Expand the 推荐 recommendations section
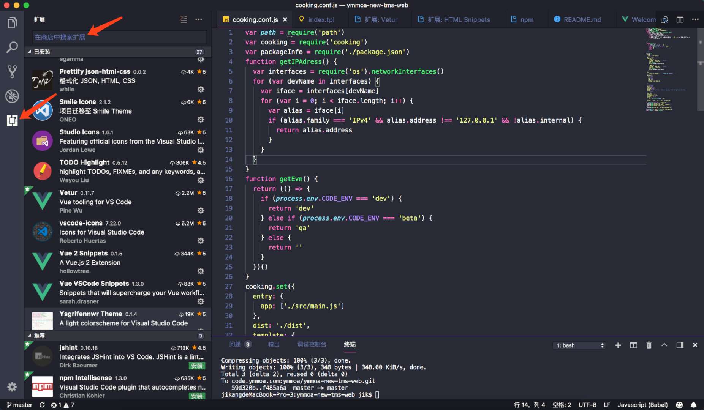 pos(40,336)
